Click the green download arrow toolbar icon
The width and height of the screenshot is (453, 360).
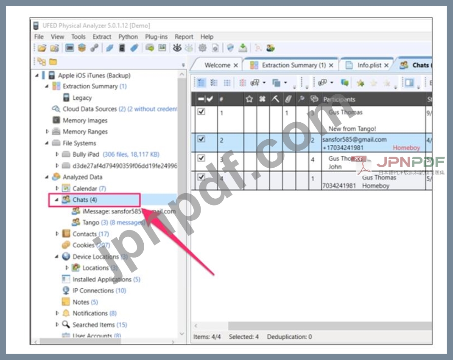[x=243, y=48]
